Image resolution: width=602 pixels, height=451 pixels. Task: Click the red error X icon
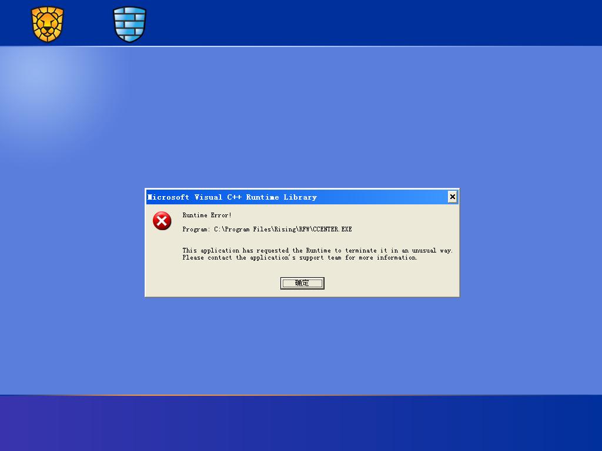[162, 221]
